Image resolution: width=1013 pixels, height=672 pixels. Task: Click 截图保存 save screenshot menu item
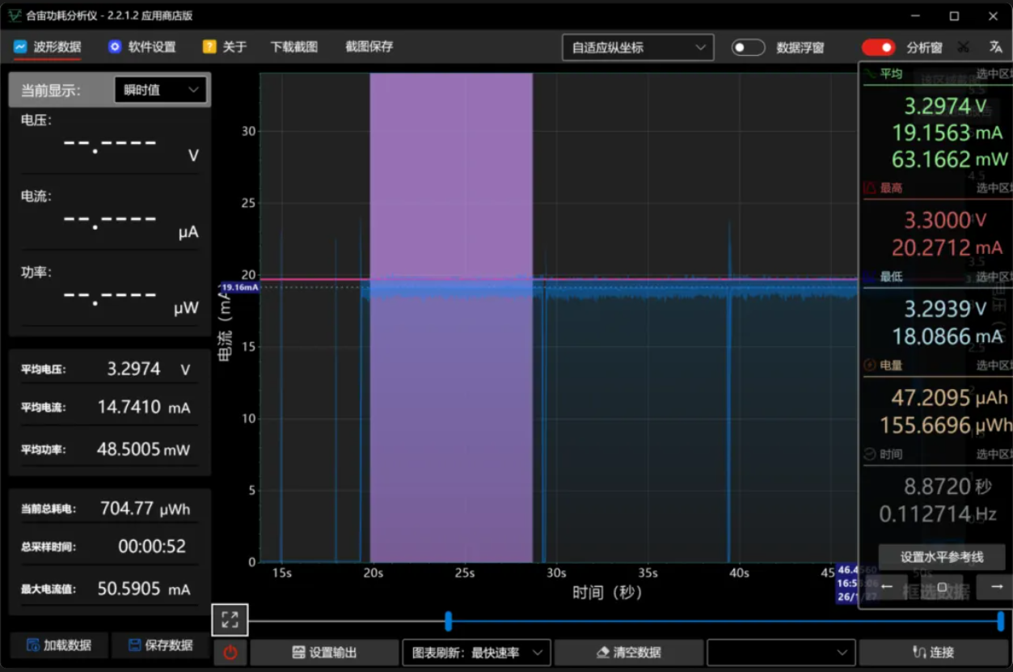click(369, 47)
